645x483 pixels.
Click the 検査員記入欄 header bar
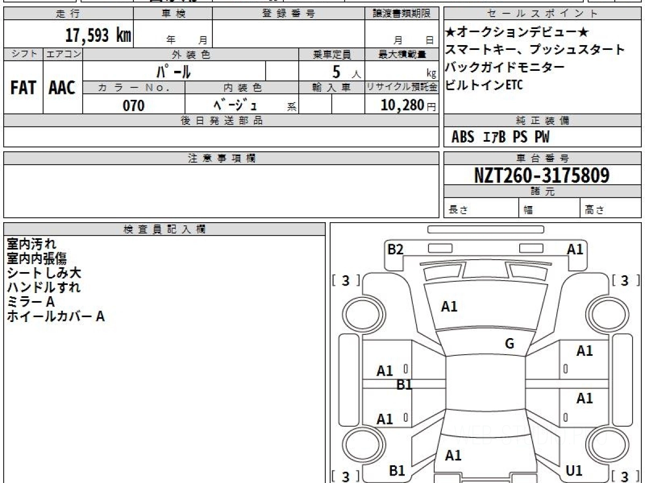[x=164, y=229]
